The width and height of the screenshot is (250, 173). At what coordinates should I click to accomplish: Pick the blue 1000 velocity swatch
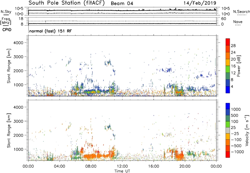[228, 106]
